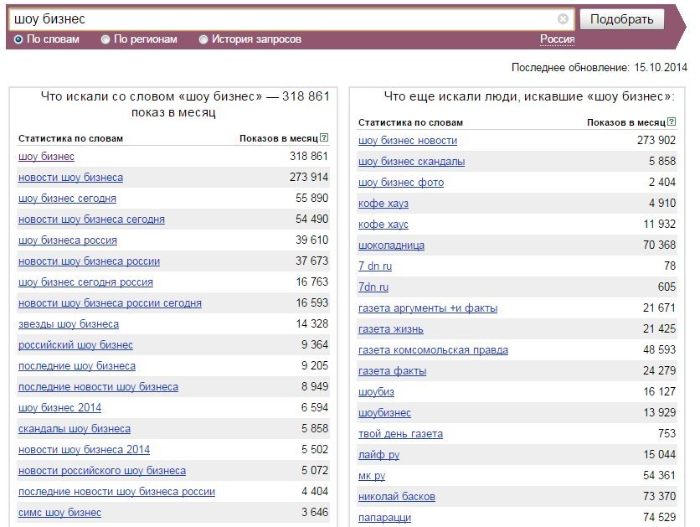Open the '7dn ru' link
Image resolution: width=700 pixels, height=527 pixels.
(x=373, y=287)
